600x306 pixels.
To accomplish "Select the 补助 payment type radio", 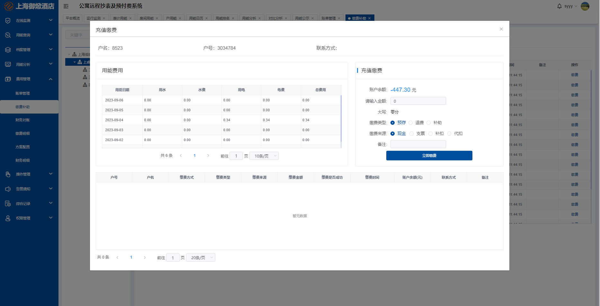I will [x=429, y=123].
